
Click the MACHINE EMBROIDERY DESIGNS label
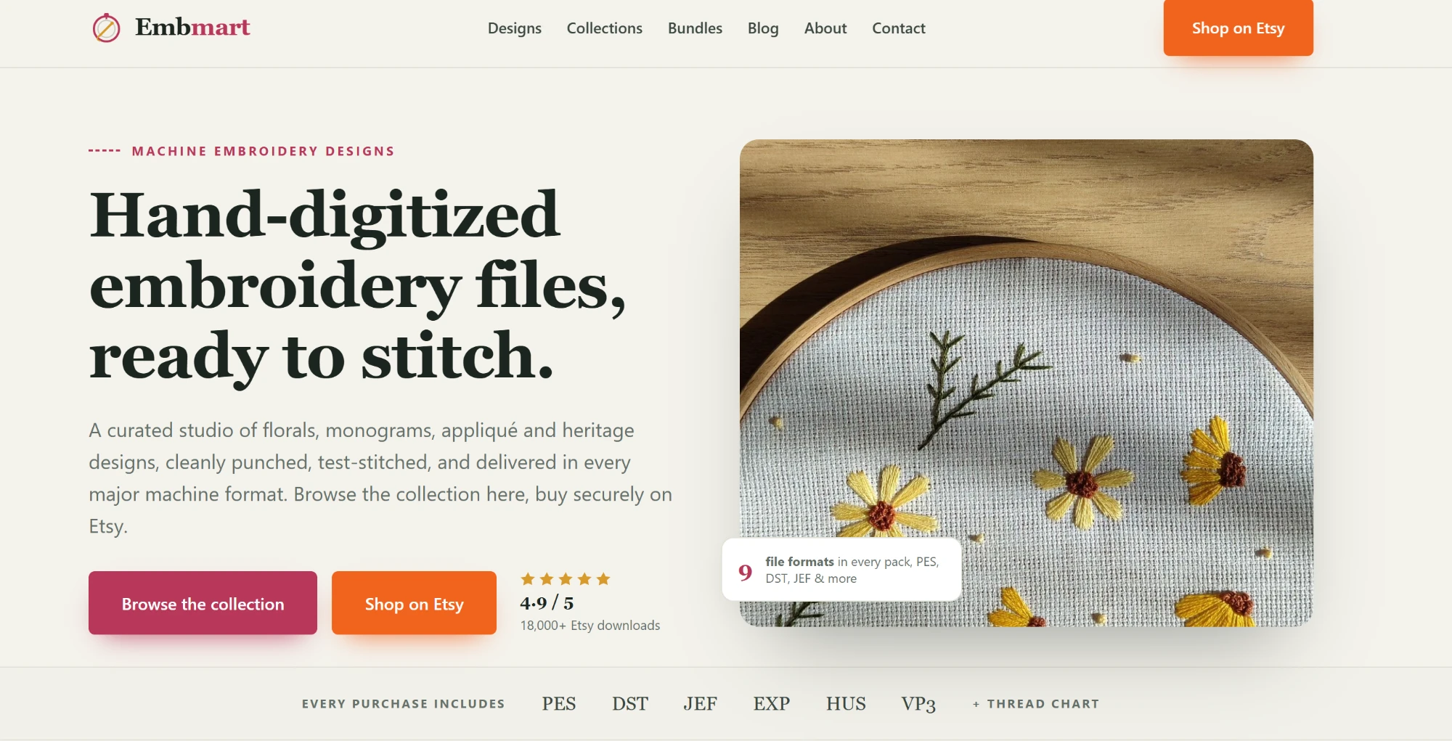(x=264, y=151)
